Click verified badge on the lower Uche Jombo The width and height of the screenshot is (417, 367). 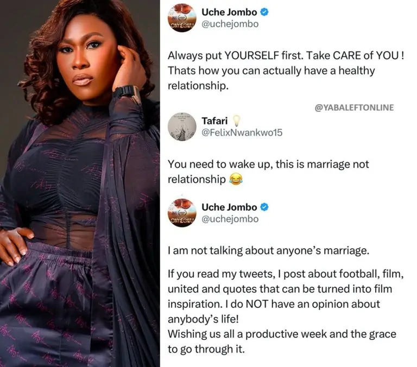tap(264, 207)
